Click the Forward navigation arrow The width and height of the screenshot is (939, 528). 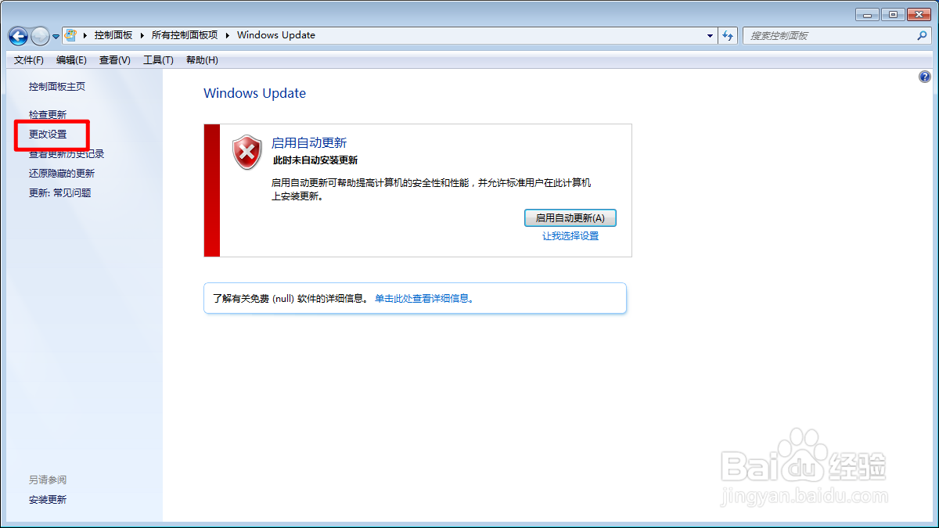(40, 35)
